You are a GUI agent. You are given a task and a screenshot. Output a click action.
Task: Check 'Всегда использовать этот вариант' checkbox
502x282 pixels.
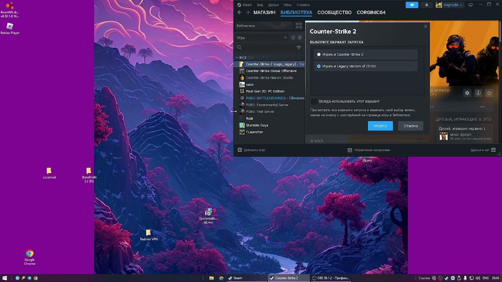(314, 101)
